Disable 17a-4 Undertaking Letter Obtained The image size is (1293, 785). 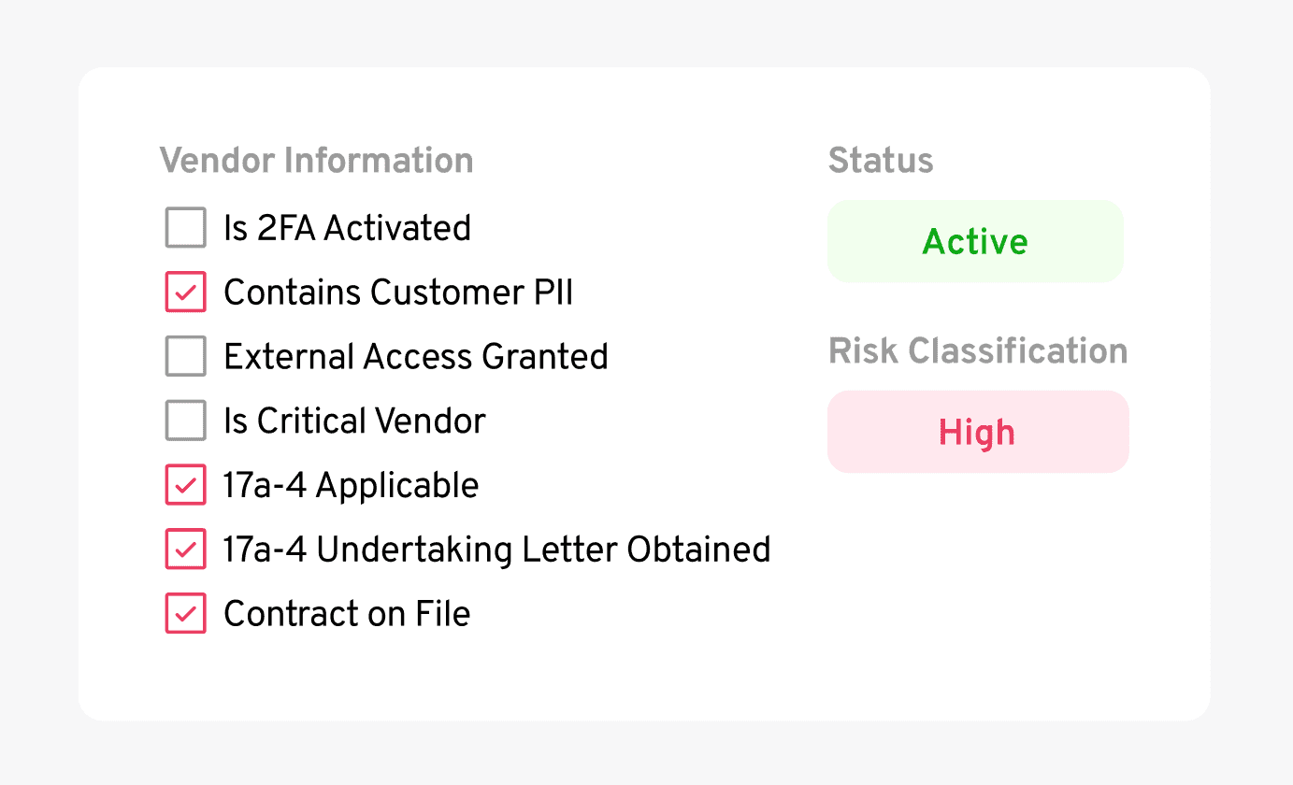point(185,549)
